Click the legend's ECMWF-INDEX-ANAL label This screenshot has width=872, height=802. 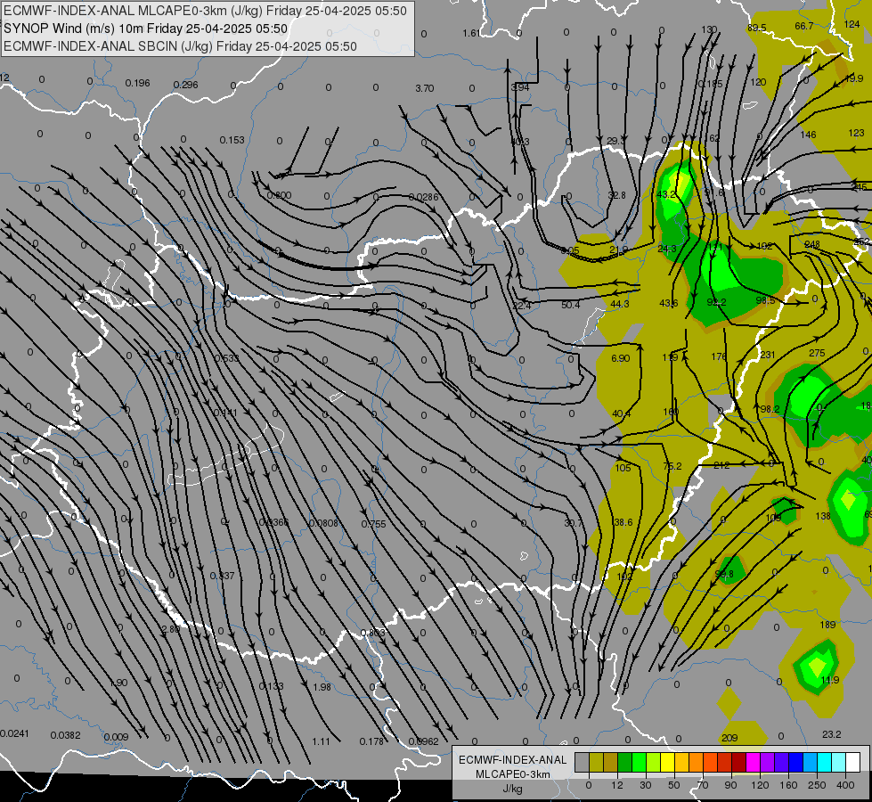[x=512, y=760]
